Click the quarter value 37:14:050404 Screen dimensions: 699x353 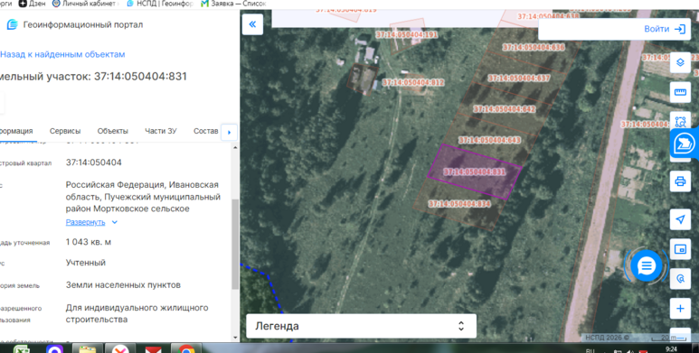click(x=94, y=163)
